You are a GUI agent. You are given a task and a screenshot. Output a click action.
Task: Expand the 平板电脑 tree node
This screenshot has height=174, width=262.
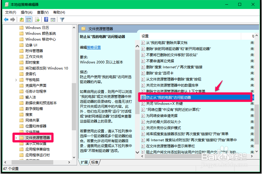tap(16, 80)
